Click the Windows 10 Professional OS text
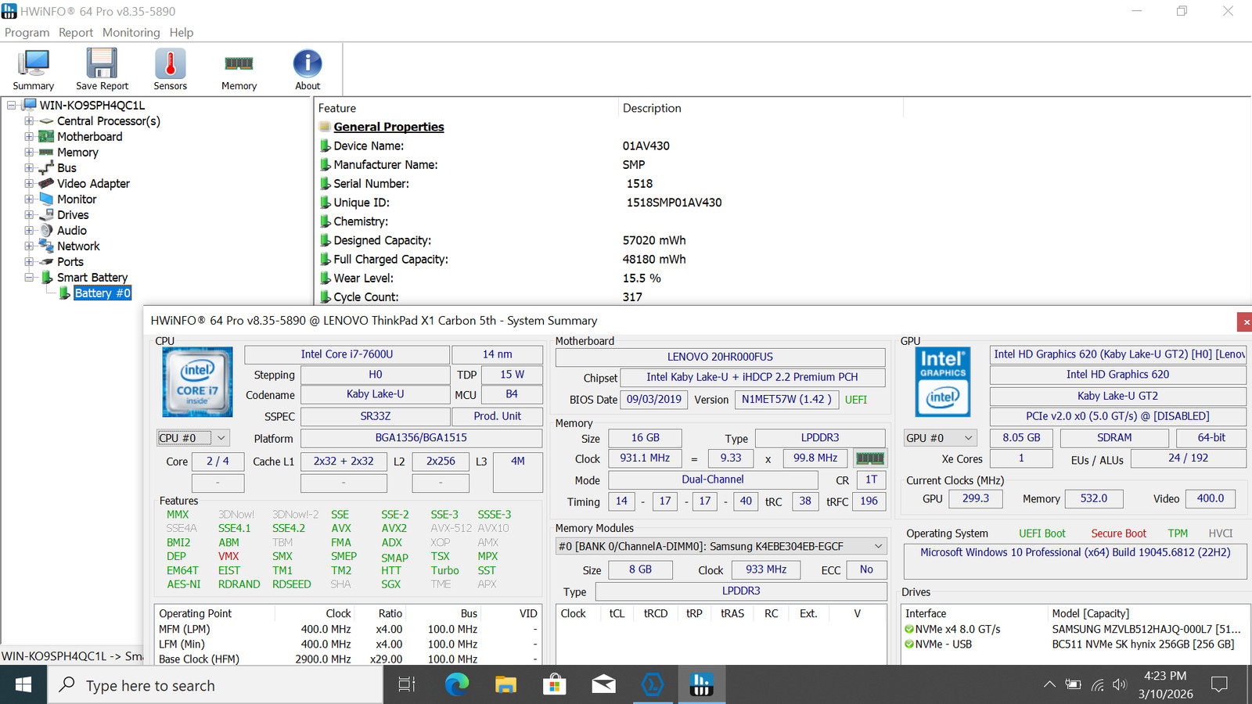 pos(1075,552)
